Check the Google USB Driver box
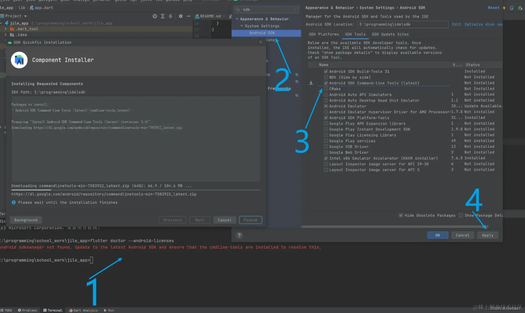The height and width of the screenshot is (313, 525). 326,147
